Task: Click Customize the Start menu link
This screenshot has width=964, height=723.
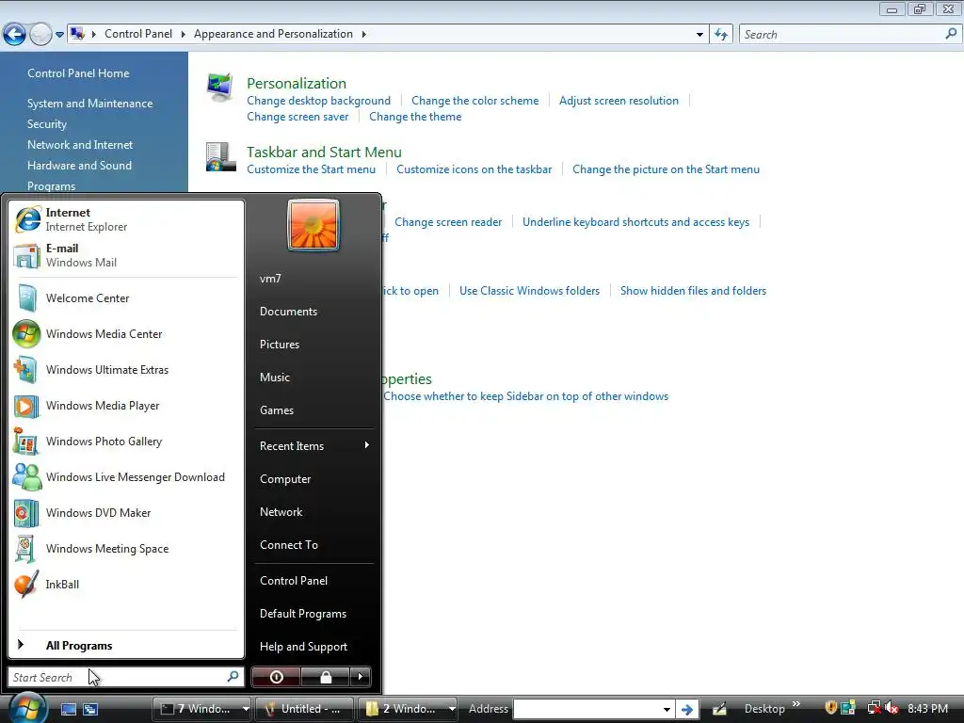Action: tap(311, 169)
